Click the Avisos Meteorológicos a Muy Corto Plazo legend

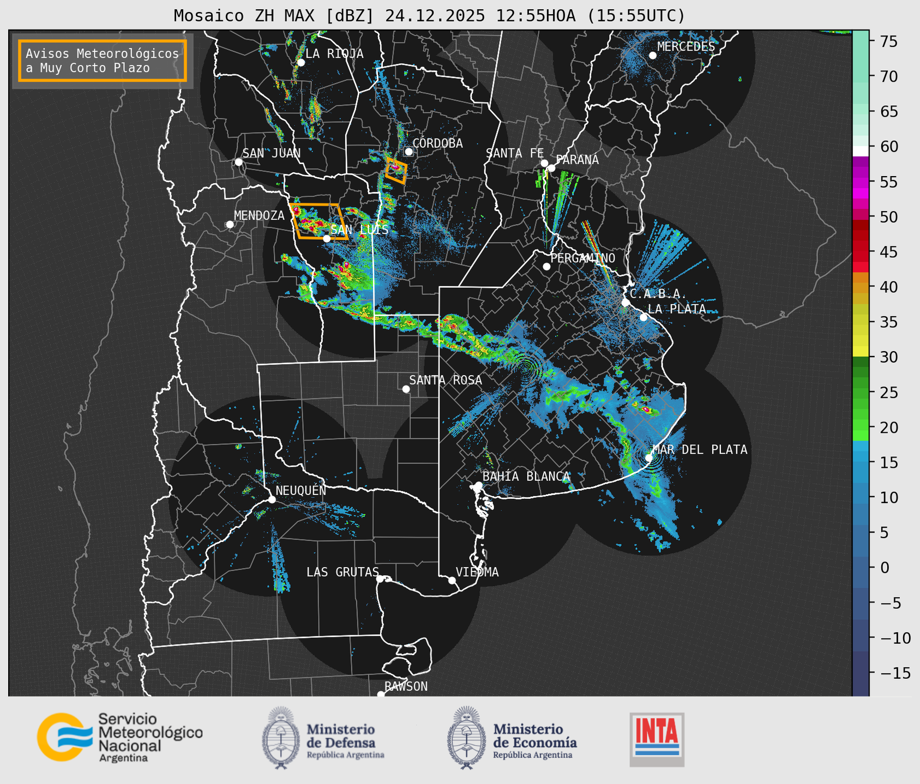click(103, 61)
